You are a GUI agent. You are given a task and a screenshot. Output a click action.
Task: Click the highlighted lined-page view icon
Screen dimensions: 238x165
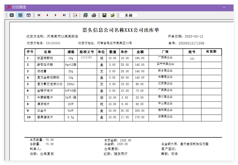(20, 15)
